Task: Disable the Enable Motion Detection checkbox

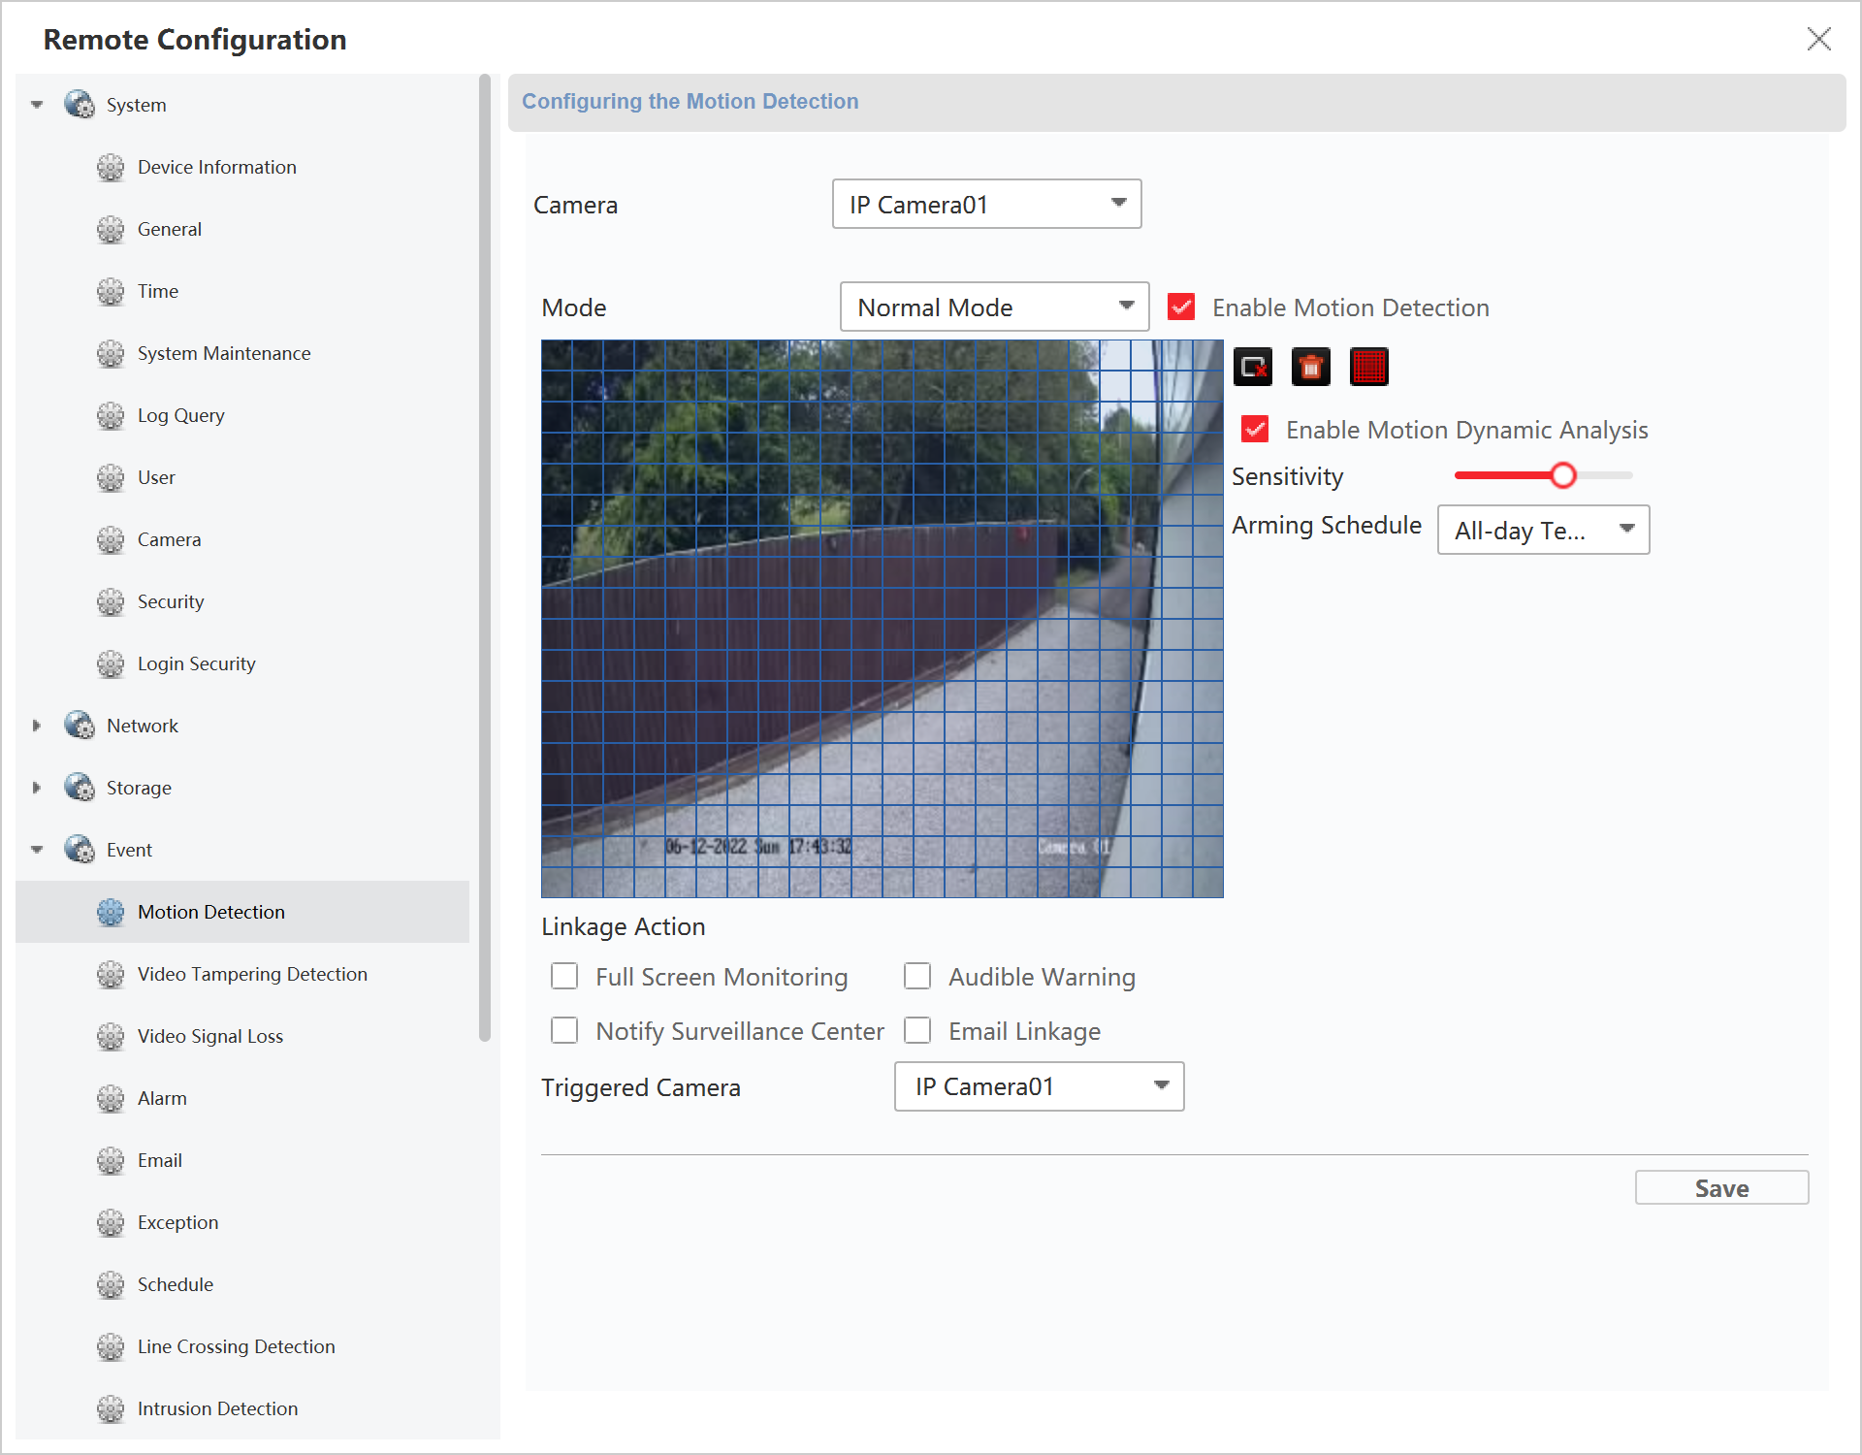Action: (x=1181, y=307)
